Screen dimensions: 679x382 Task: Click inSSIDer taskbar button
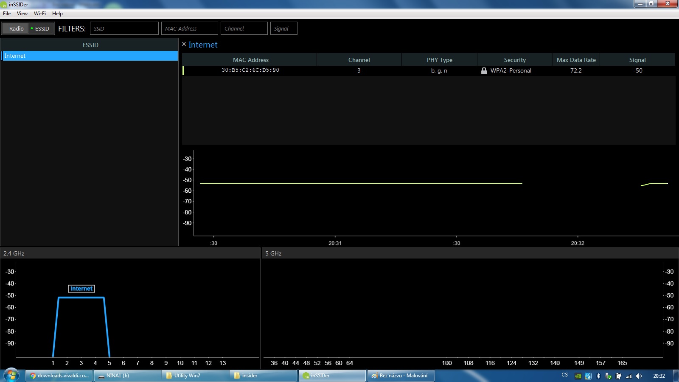(332, 376)
